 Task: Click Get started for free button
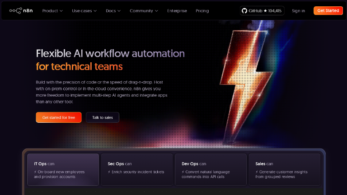click(59, 117)
